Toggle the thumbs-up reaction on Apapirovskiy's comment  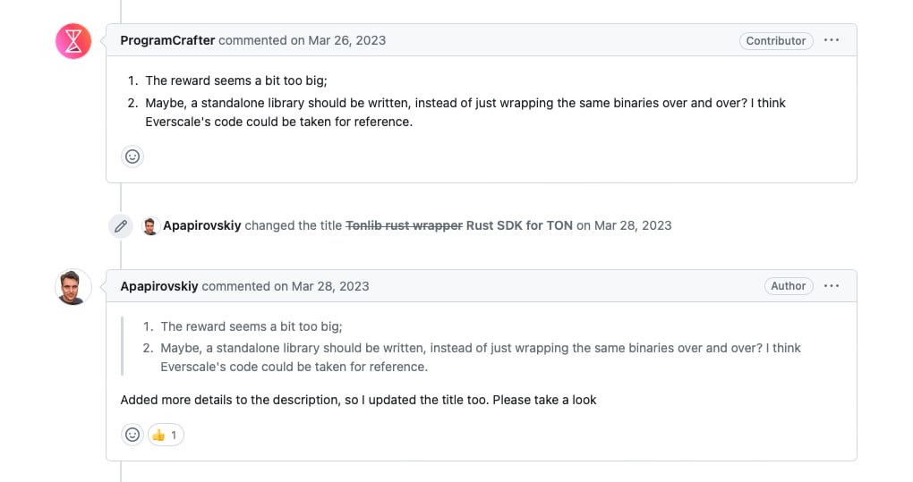[x=166, y=435]
